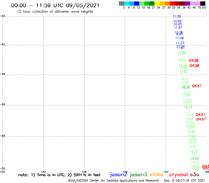Click the longitude axis label 153
Image resolution: width=209 pixels, height=183 pixels.
43,172
